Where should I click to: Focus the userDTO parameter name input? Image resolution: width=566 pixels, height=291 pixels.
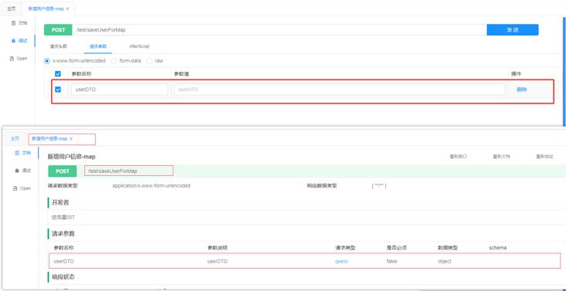pos(120,90)
